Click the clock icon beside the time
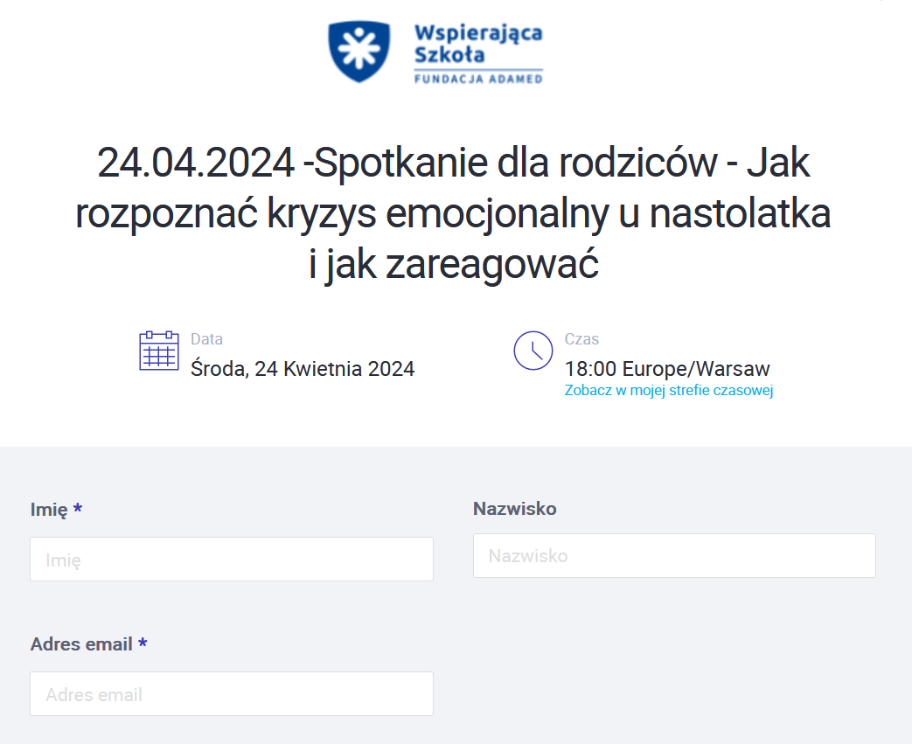Viewport: 912px width, 744px height. 533,351
